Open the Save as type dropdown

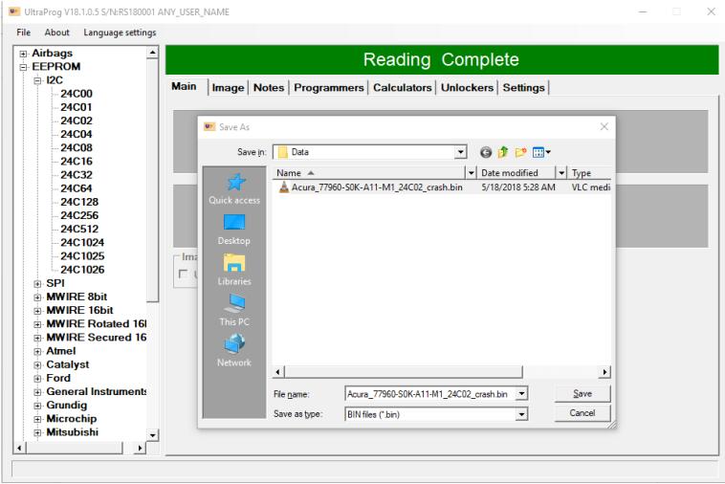click(x=521, y=414)
